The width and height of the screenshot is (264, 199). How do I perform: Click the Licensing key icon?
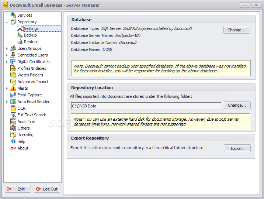pos(13,135)
